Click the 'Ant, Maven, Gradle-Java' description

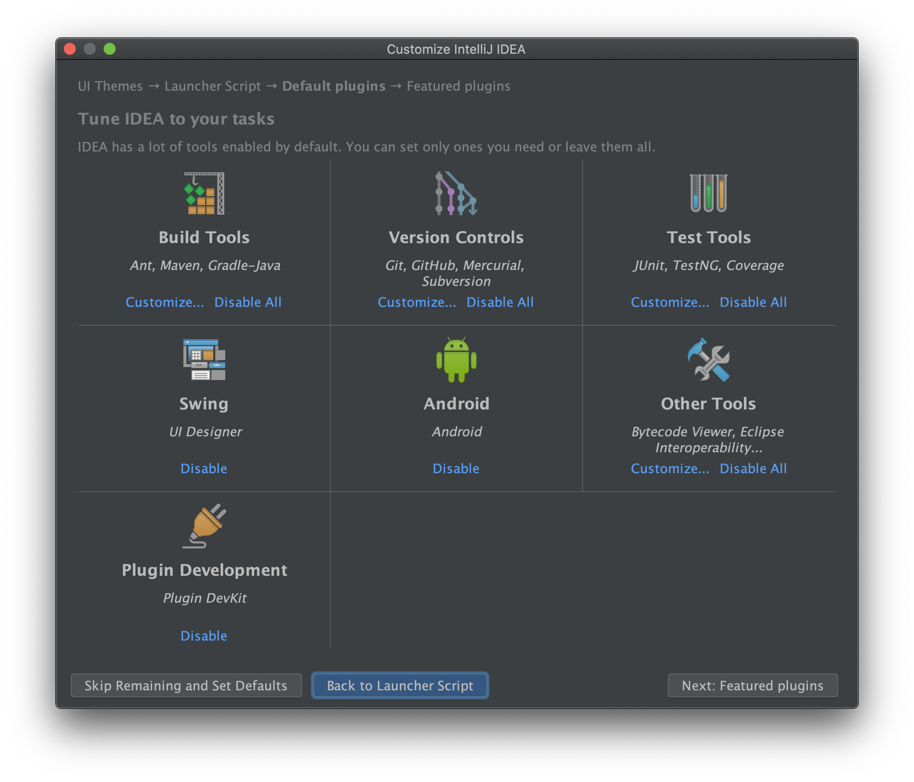(x=205, y=265)
